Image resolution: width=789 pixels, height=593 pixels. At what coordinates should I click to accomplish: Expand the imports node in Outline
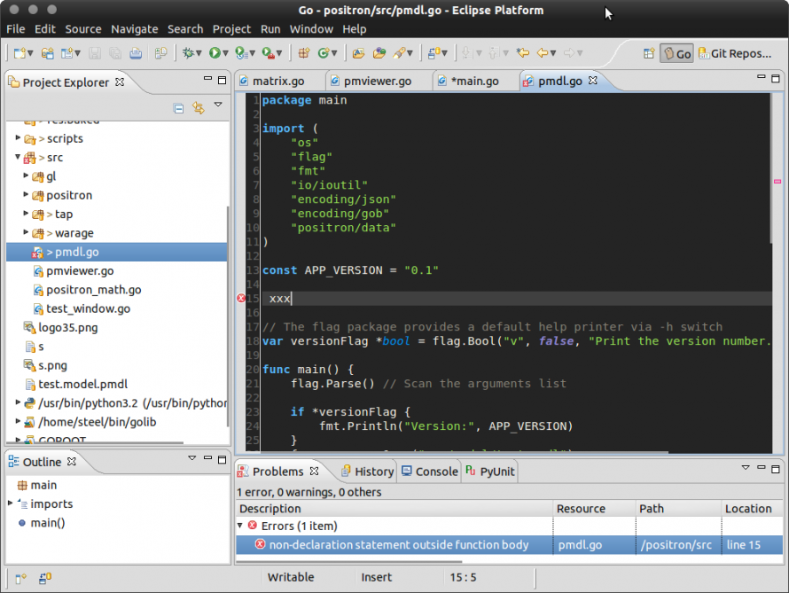[11, 503]
